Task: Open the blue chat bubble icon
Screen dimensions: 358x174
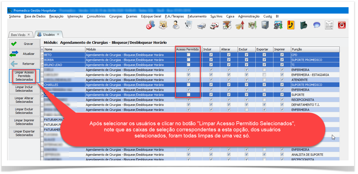Action: coord(317,25)
